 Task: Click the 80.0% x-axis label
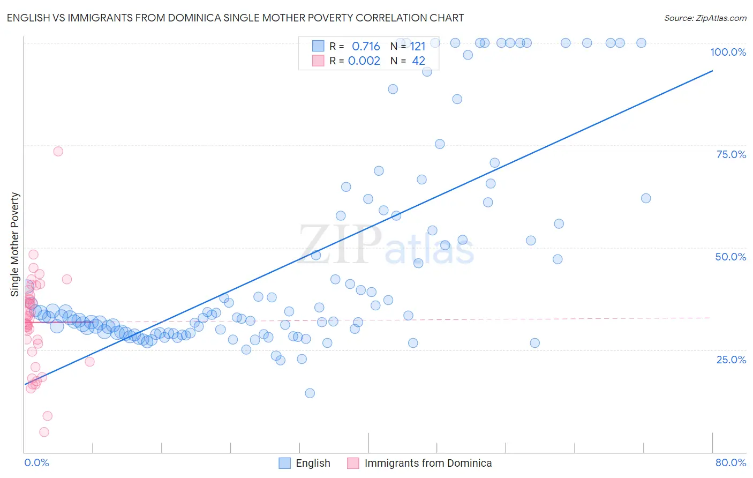(x=731, y=462)
